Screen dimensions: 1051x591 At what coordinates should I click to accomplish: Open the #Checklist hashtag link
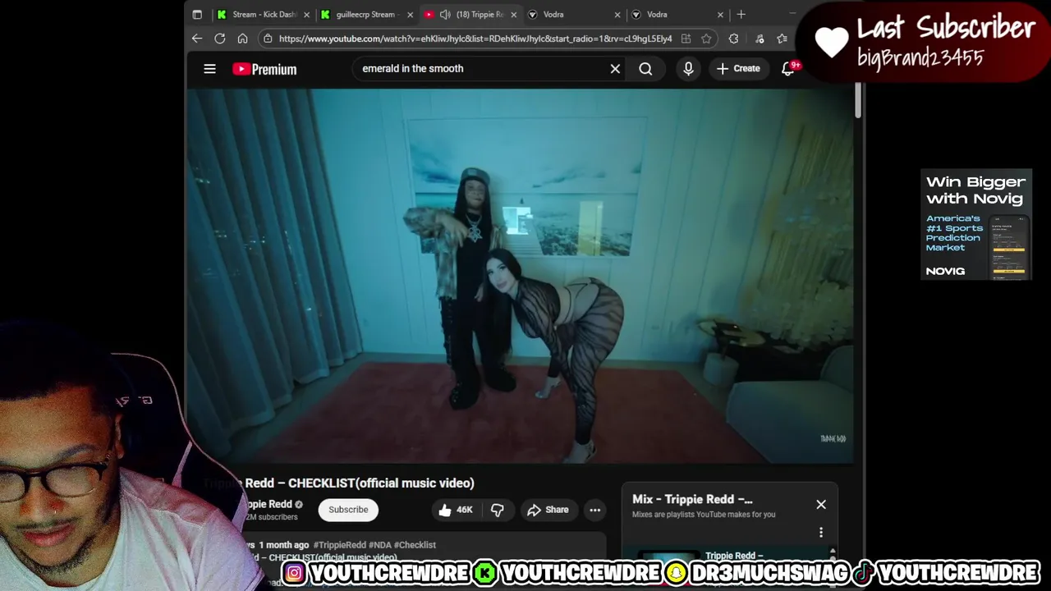415,545
